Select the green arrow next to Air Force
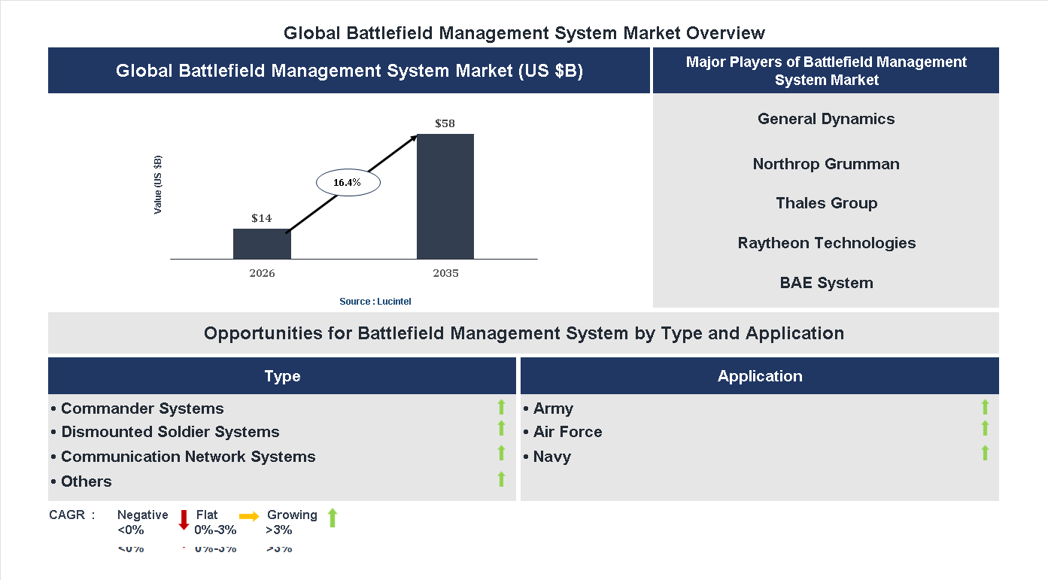The image size is (1048, 580). coord(984,429)
